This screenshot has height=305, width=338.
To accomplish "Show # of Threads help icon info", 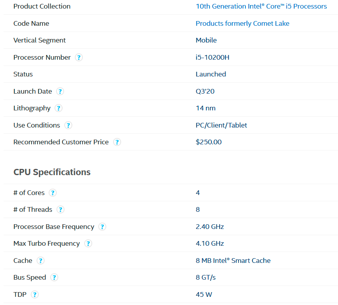I will (x=60, y=209).
